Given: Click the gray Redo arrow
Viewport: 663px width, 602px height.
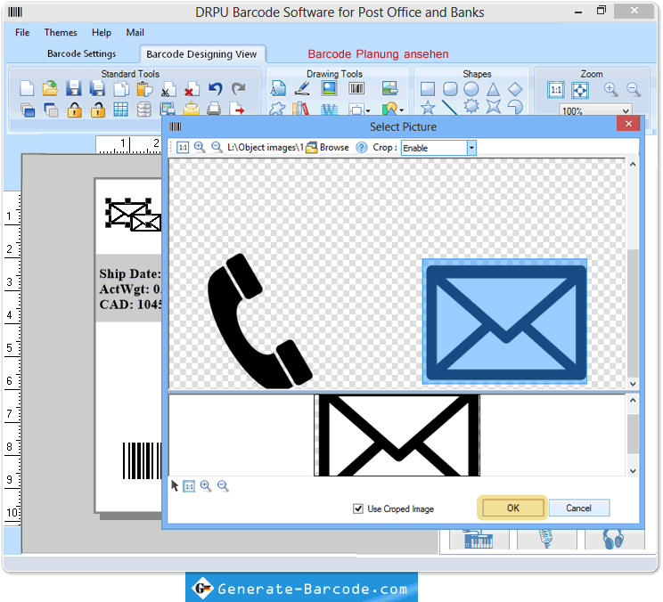Looking at the screenshot, I should 239,89.
